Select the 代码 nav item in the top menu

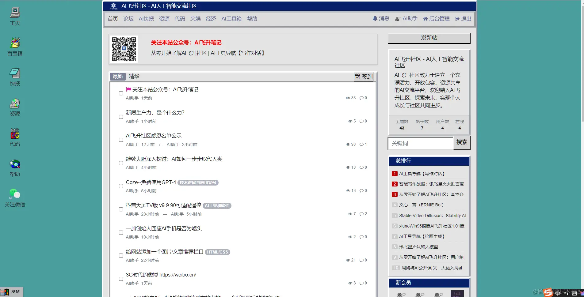tap(180, 19)
